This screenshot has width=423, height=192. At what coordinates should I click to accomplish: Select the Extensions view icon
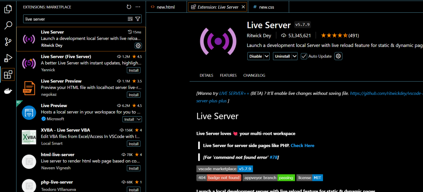8,75
